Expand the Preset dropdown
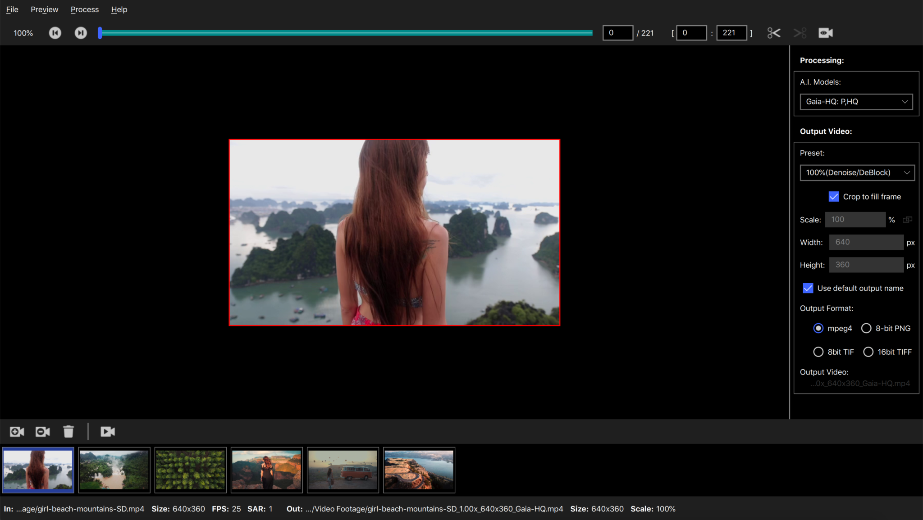 (x=857, y=173)
